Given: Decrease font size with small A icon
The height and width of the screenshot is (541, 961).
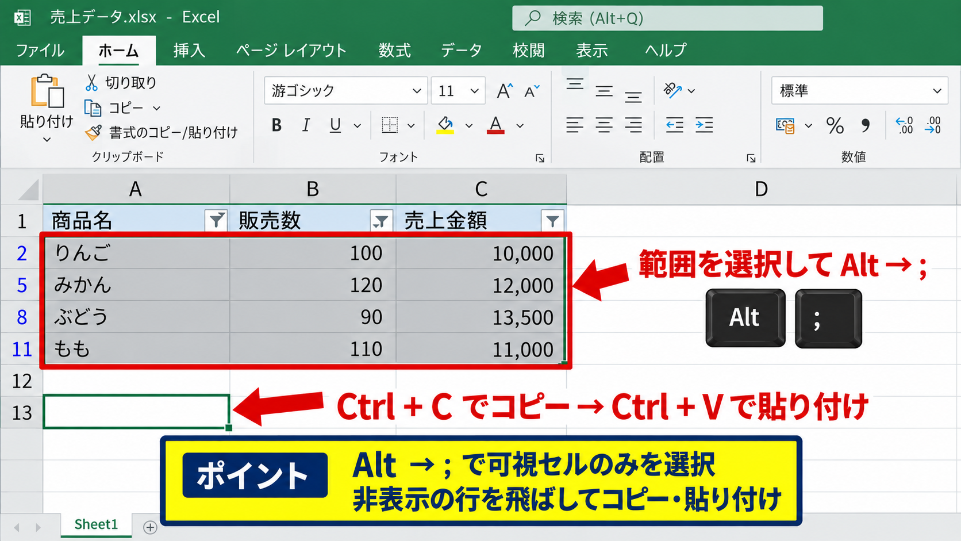Looking at the screenshot, I should point(532,91).
